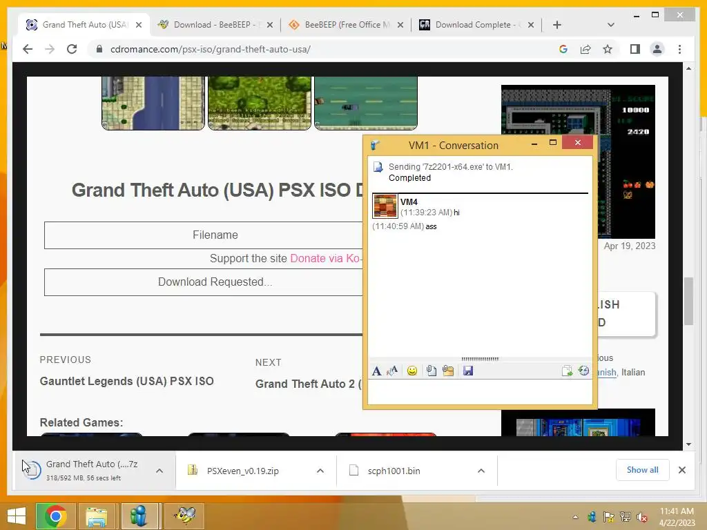The image size is (707, 530).
Task: Open the tab search dropdown
Action: click(610, 25)
